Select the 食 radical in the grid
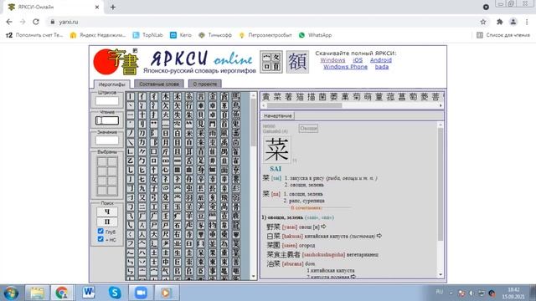536x301 pixels. tap(224, 97)
